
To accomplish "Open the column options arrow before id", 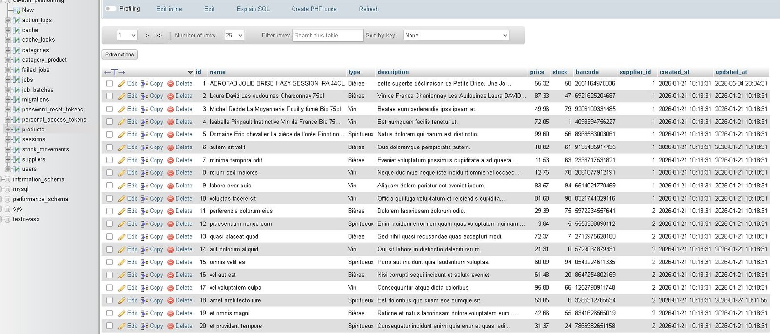I will point(190,72).
